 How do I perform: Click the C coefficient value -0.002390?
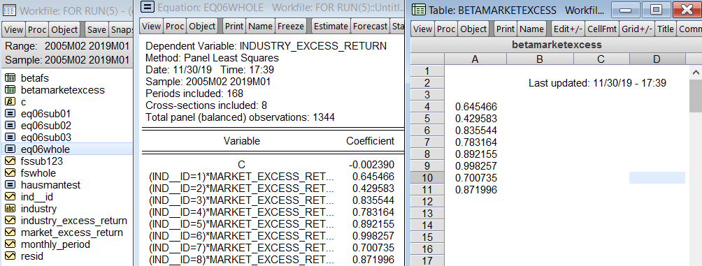(x=371, y=165)
